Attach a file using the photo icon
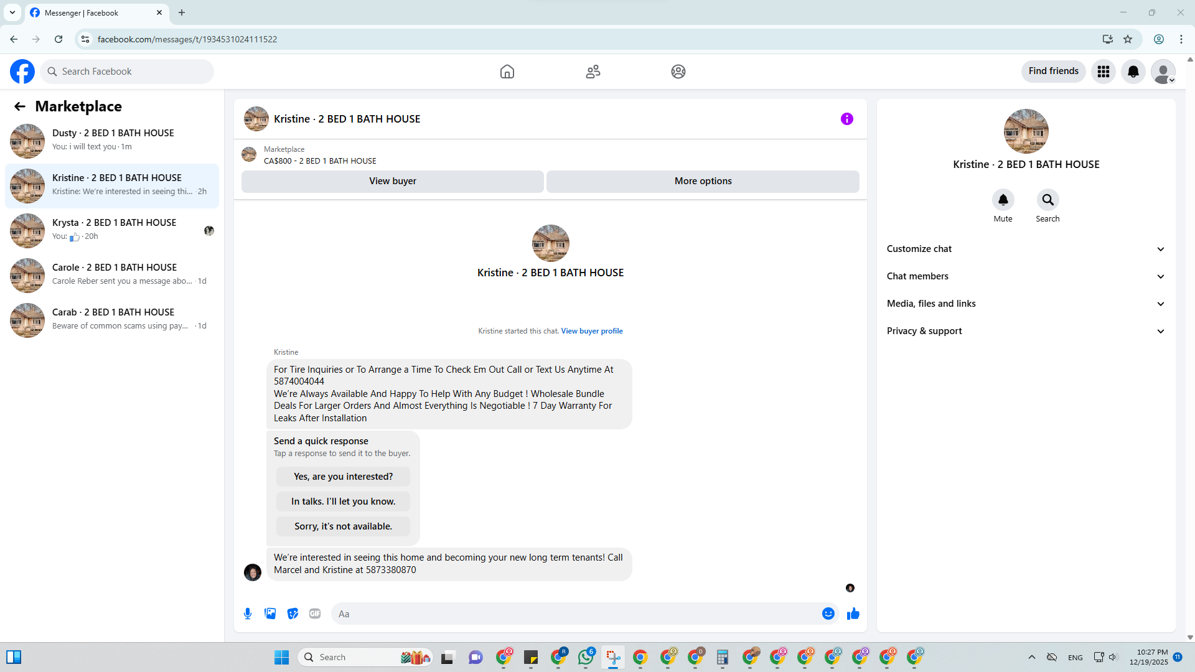Image resolution: width=1195 pixels, height=672 pixels. 270,614
